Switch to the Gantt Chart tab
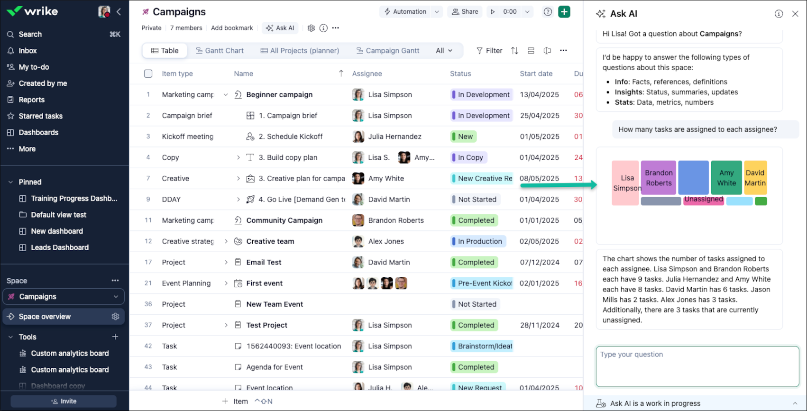807x411 pixels. (220, 51)
